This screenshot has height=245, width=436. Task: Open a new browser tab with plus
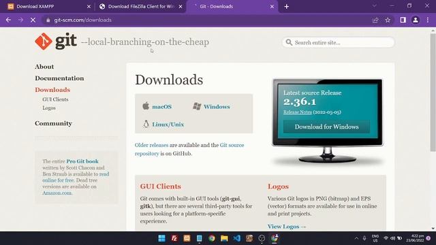tap(286, 6)
